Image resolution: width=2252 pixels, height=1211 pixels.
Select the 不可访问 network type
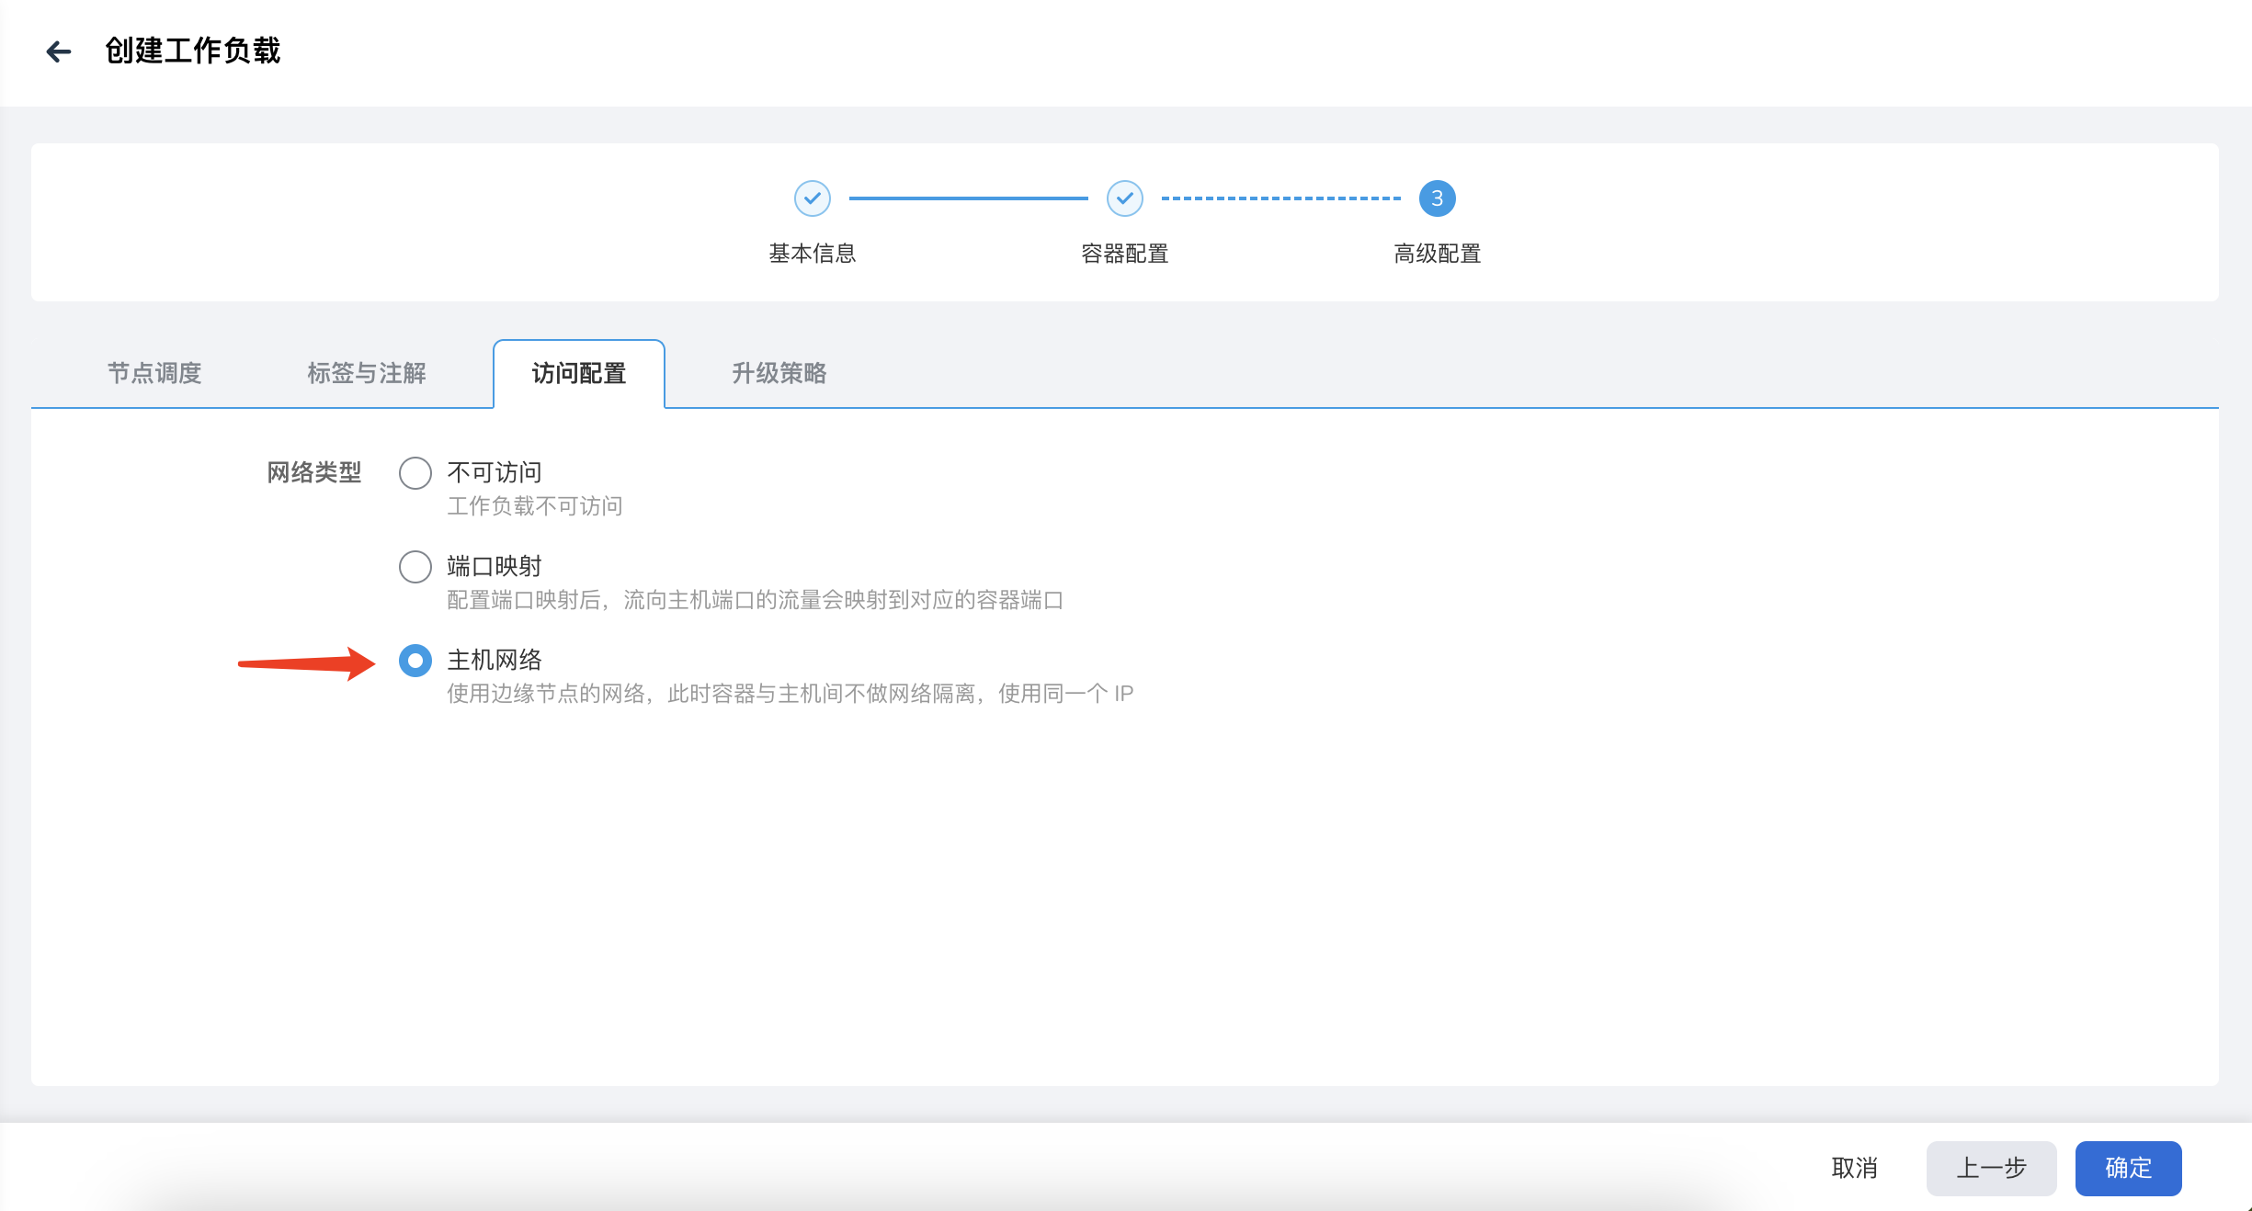(x=415, y=473)
